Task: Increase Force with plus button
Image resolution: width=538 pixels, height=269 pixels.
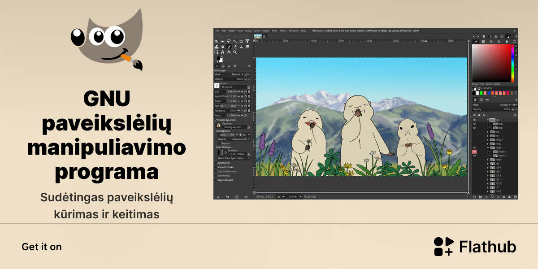Action: [x=241, y=115]
